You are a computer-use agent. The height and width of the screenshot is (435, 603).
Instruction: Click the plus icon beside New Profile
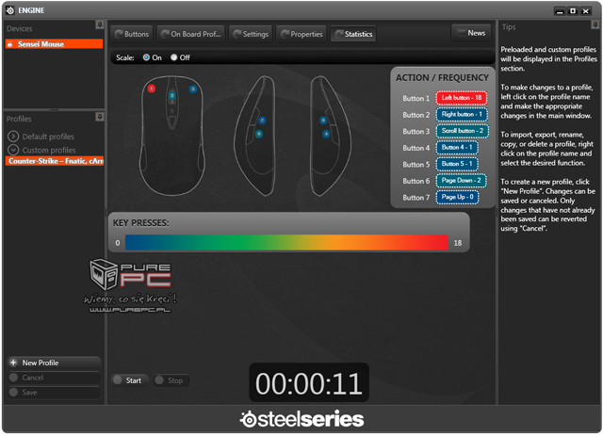pos(13,362)
